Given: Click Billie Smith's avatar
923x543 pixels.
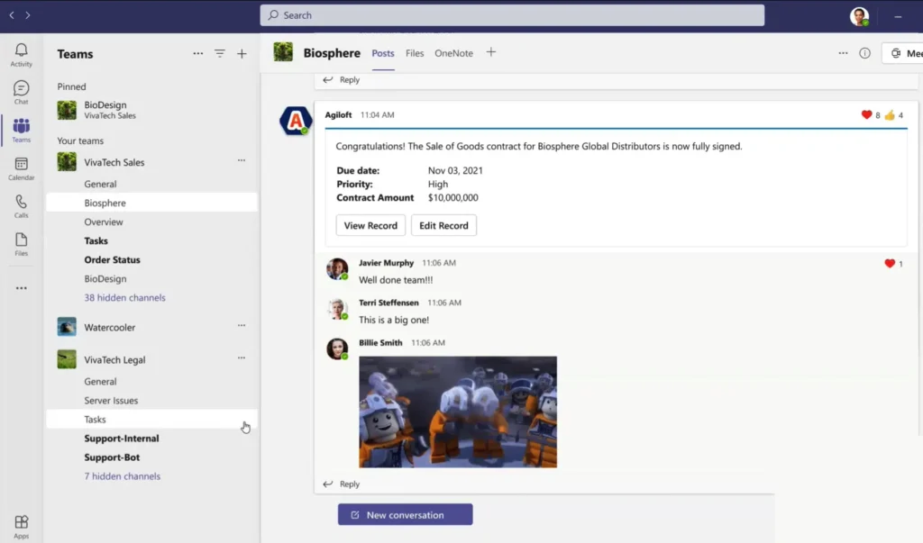Looking at the screenshot, I should click(337, 348).
